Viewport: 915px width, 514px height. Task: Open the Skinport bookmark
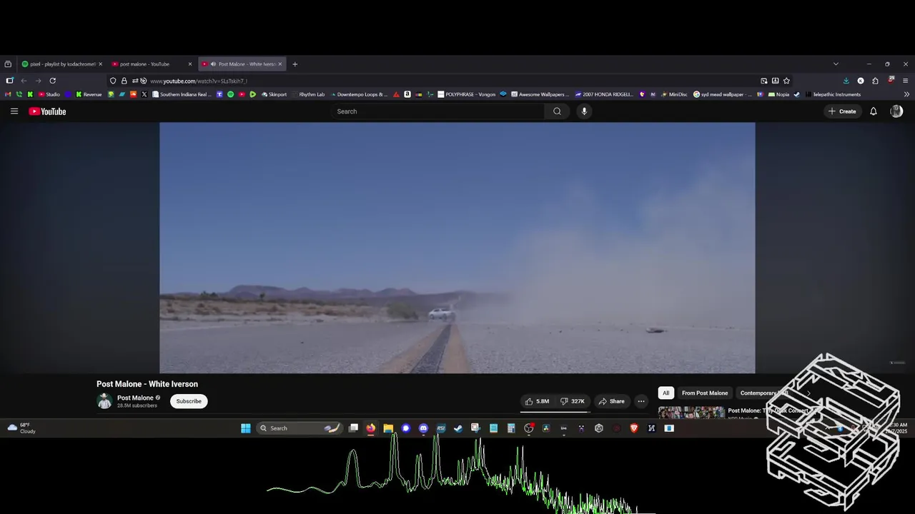click(x=274, y=94)
